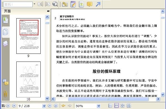Enable facing pages layout
Viewport: 166px width, 109px height.
pyautogui.click(x=129, y=105)
